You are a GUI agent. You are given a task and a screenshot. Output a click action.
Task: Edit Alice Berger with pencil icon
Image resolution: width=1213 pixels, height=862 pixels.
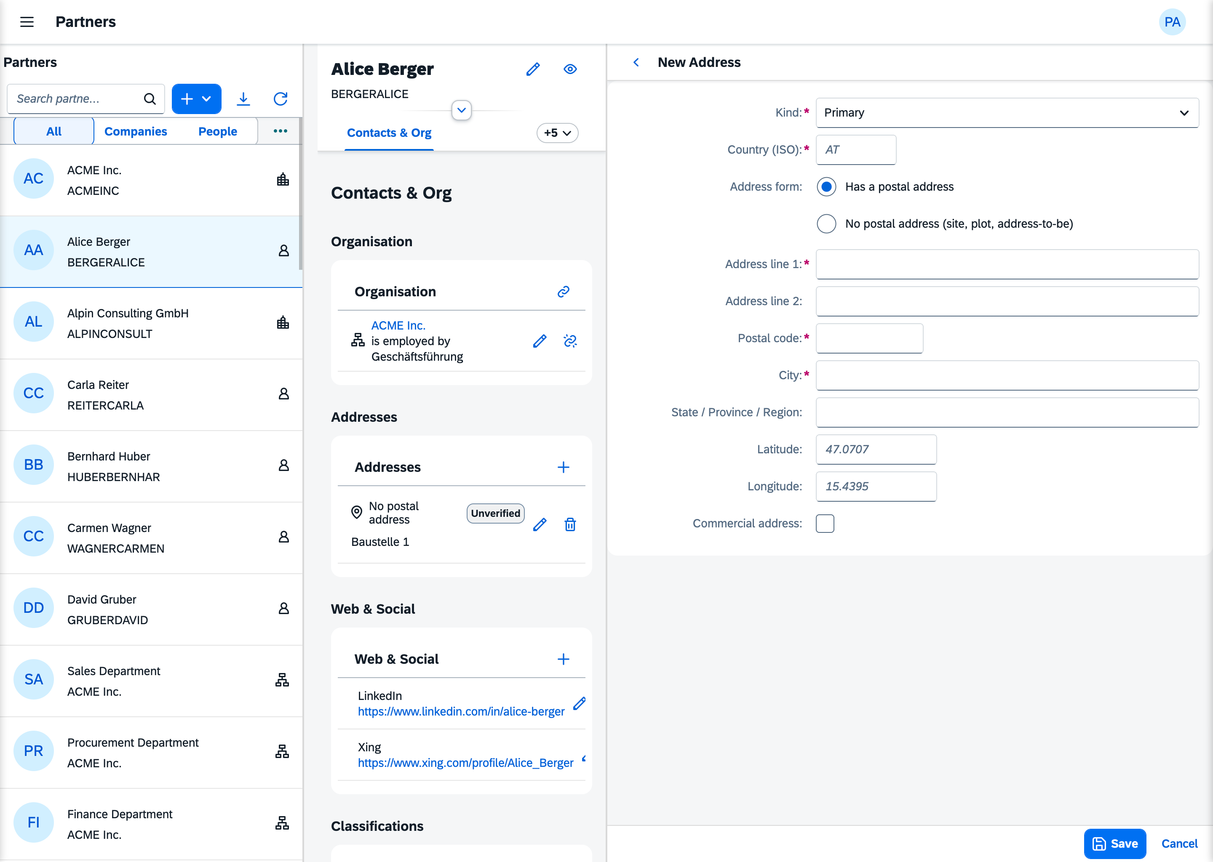(x=533, y=69)
